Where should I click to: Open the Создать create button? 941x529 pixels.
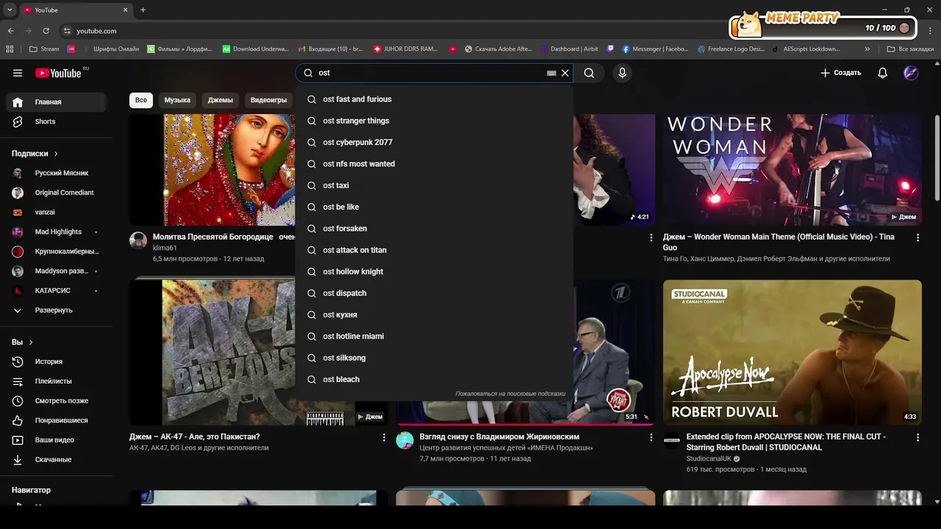pos(840,73)
